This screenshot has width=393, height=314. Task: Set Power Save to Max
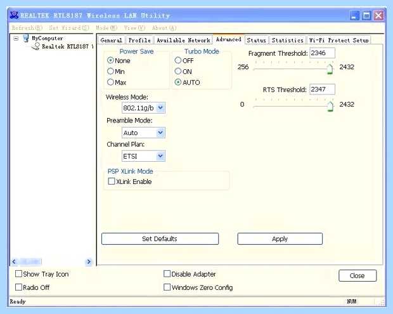(x=110, y=82)
